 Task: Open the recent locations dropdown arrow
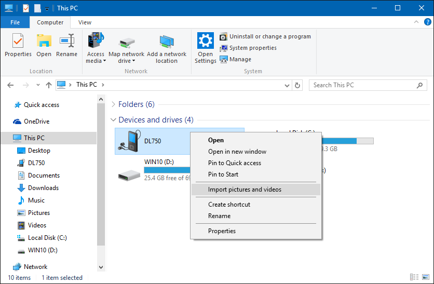pyautogui.click(x=38, y=85)
